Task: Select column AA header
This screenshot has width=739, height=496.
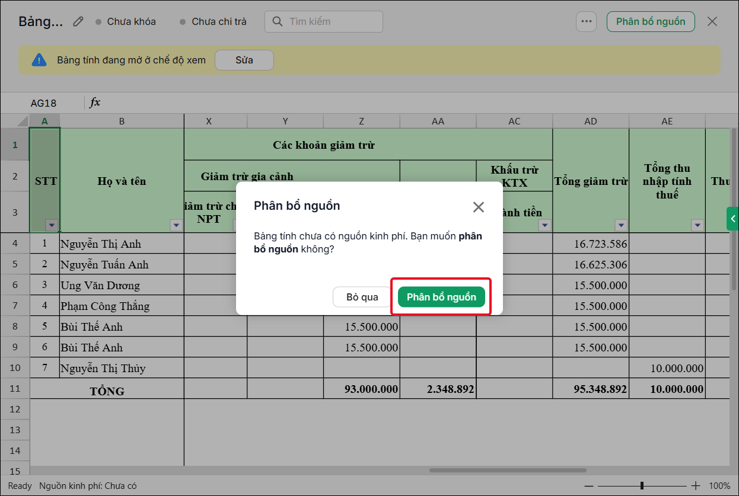Action: click(438, 121)
